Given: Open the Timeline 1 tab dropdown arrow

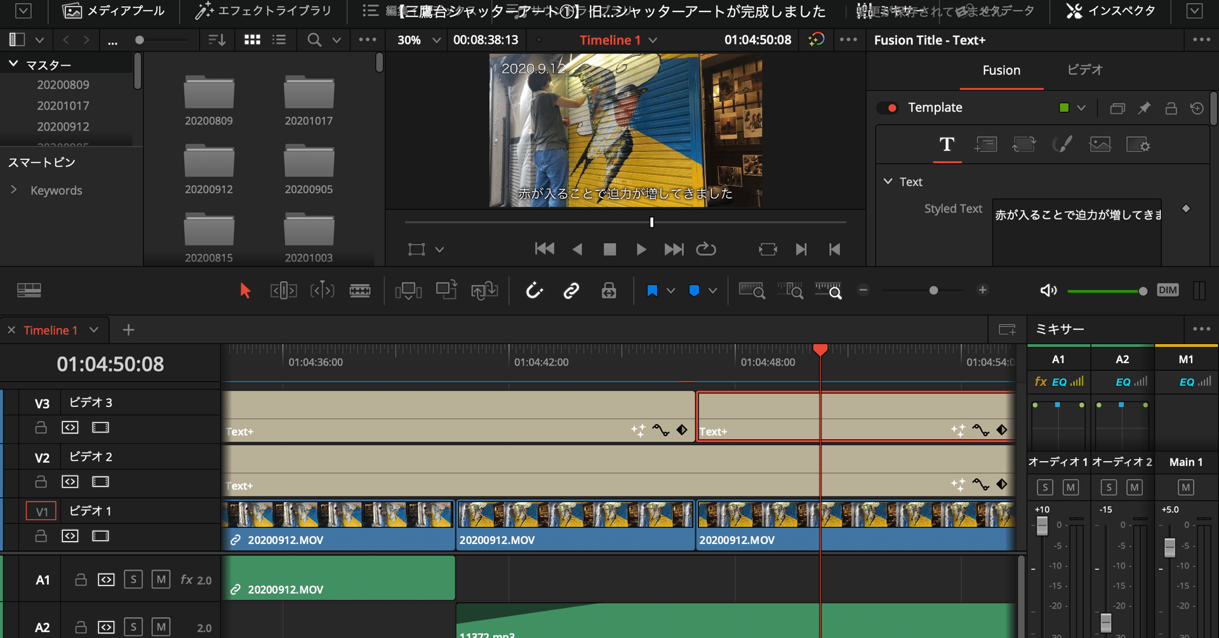Looking at the screenshot, I should (94, 330).
